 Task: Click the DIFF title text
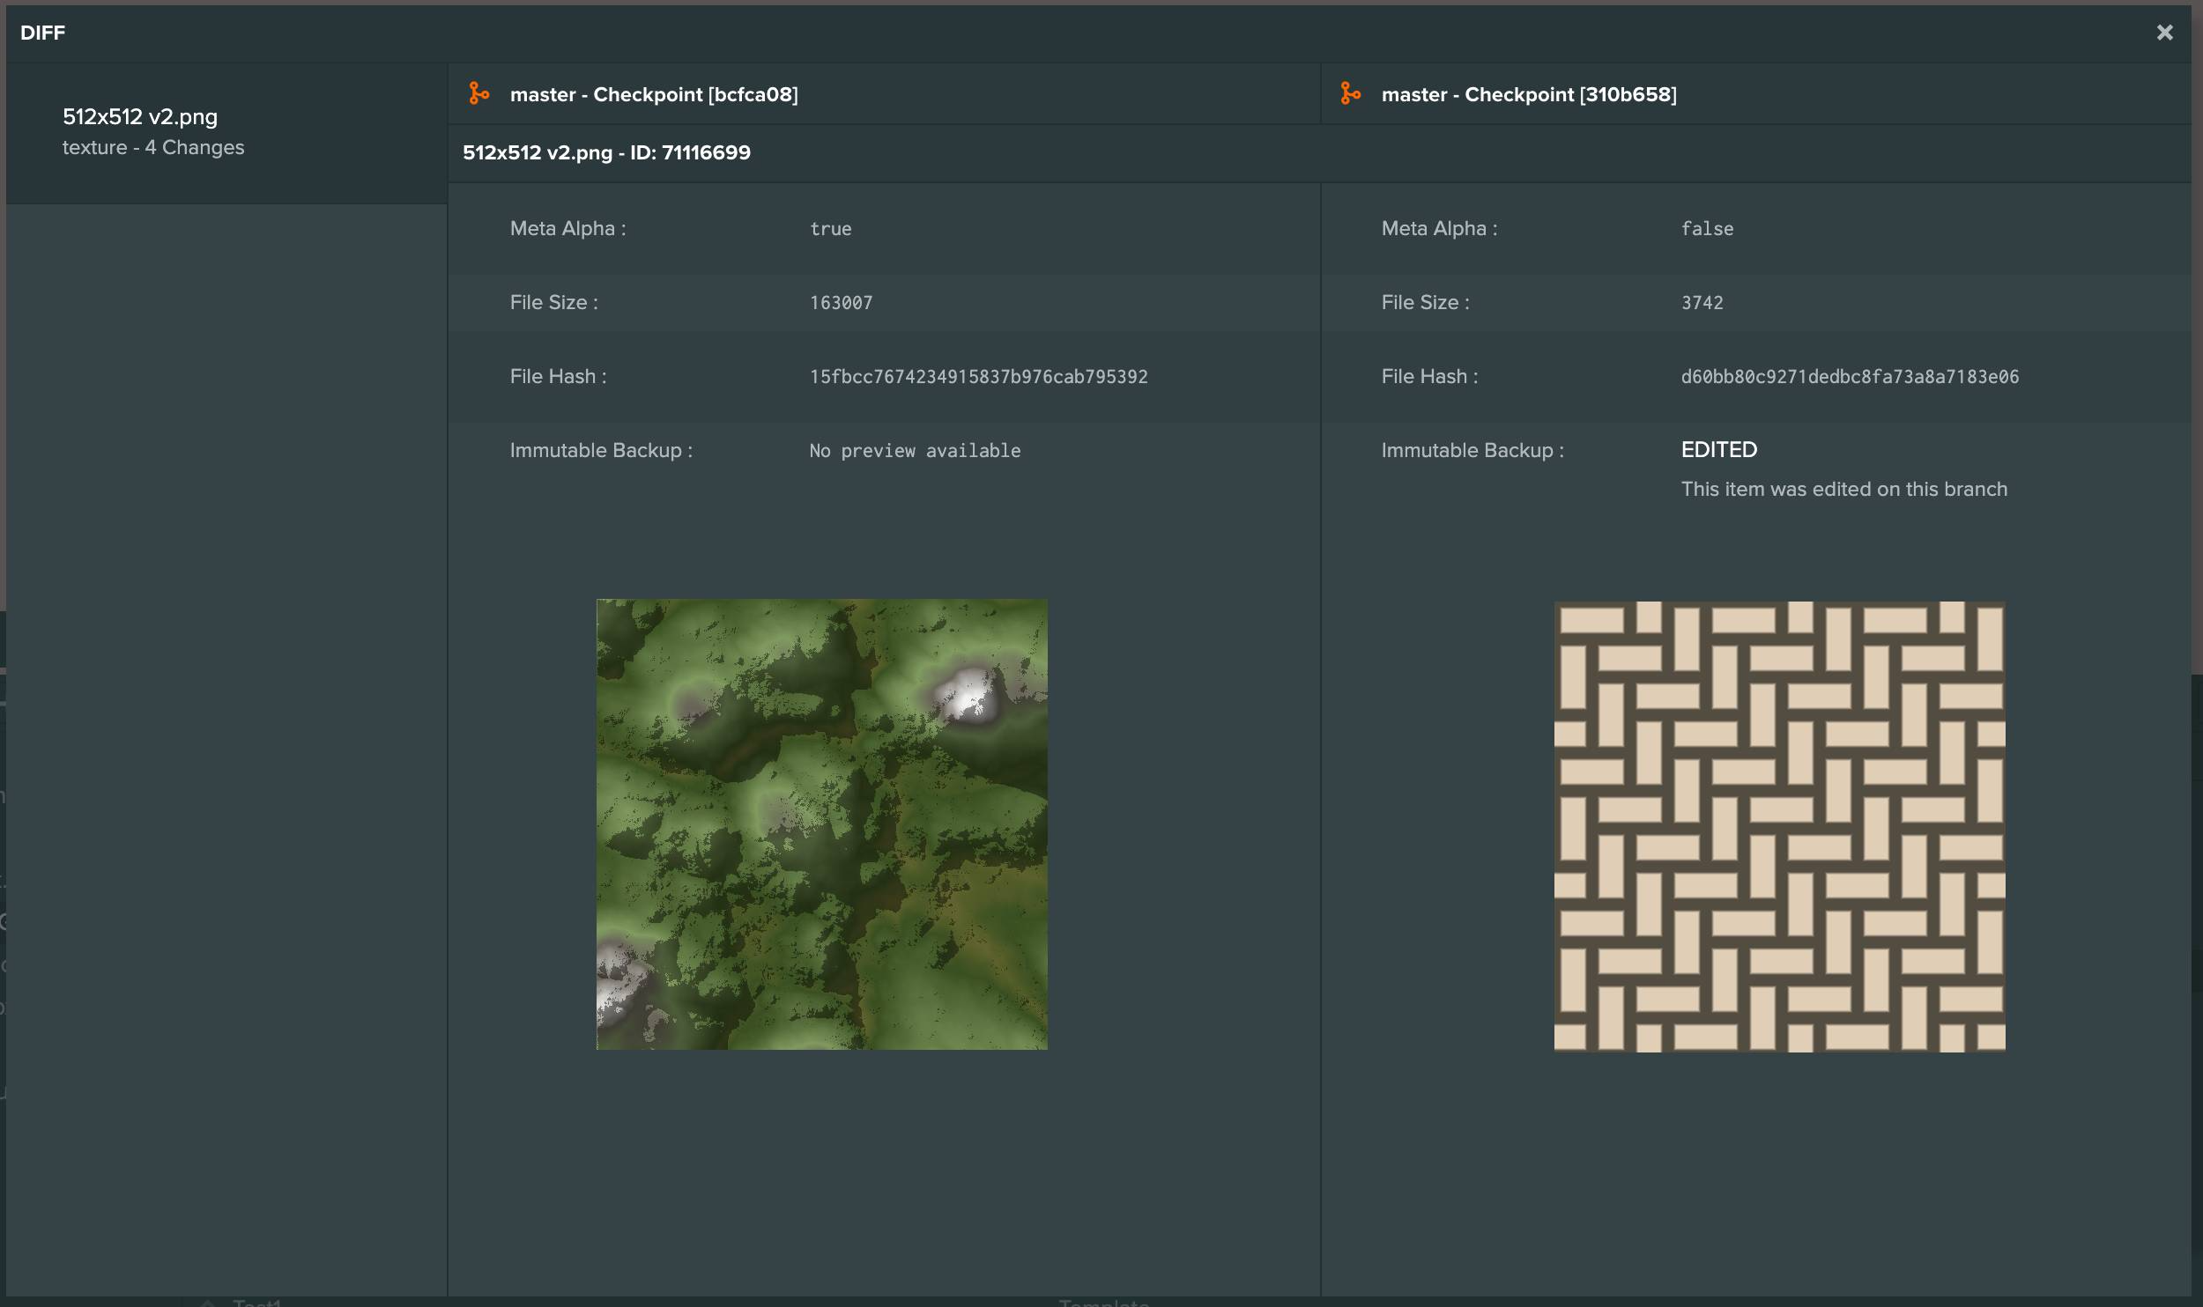pyautogui.click(x=41, y=33)
